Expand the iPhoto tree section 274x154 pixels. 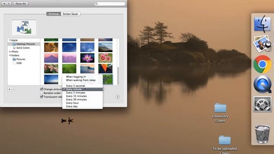click(10, 52)
